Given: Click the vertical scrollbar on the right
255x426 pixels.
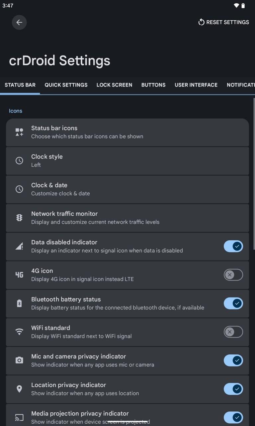Looking at the screenshot, I should coord(254,173).
